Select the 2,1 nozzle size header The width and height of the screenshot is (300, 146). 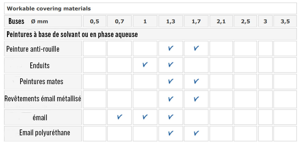[x=221, y=22]
